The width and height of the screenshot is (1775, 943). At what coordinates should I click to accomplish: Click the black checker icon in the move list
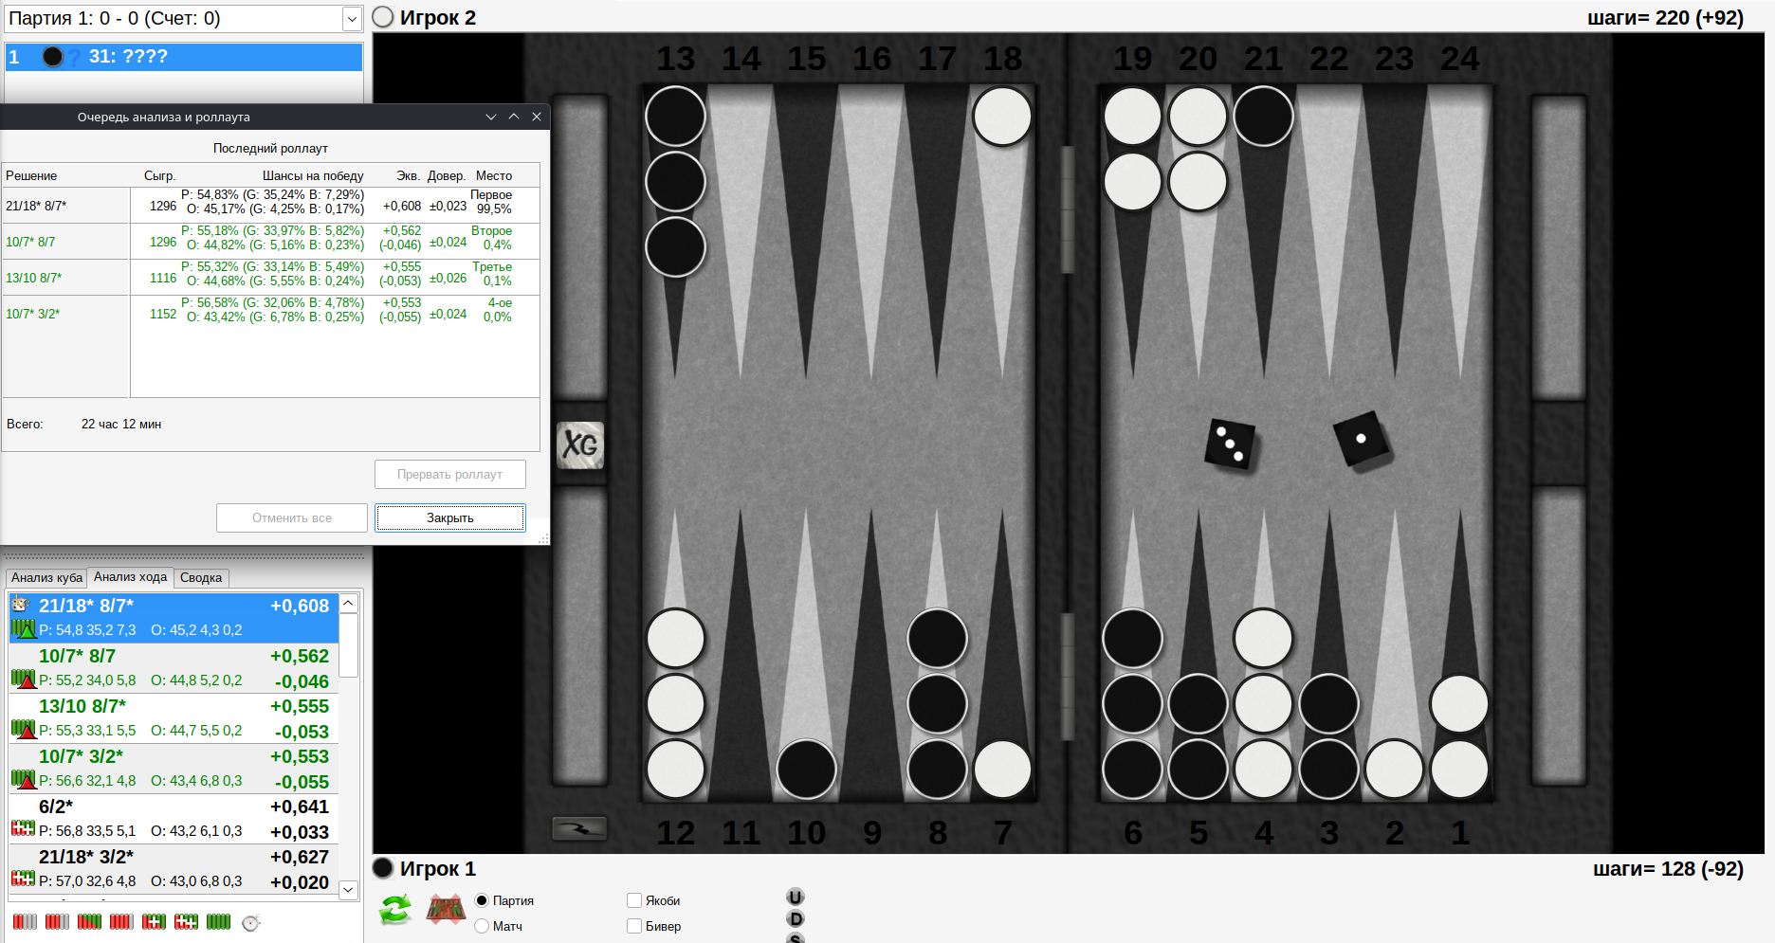(x=53, y=57)
